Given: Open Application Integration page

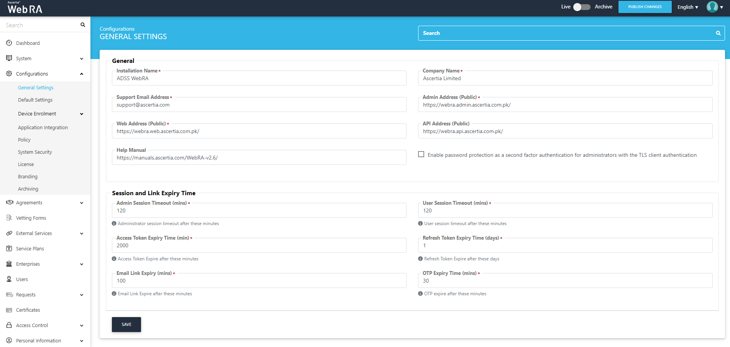Looking at the screenshot, I should click(43, 127).
